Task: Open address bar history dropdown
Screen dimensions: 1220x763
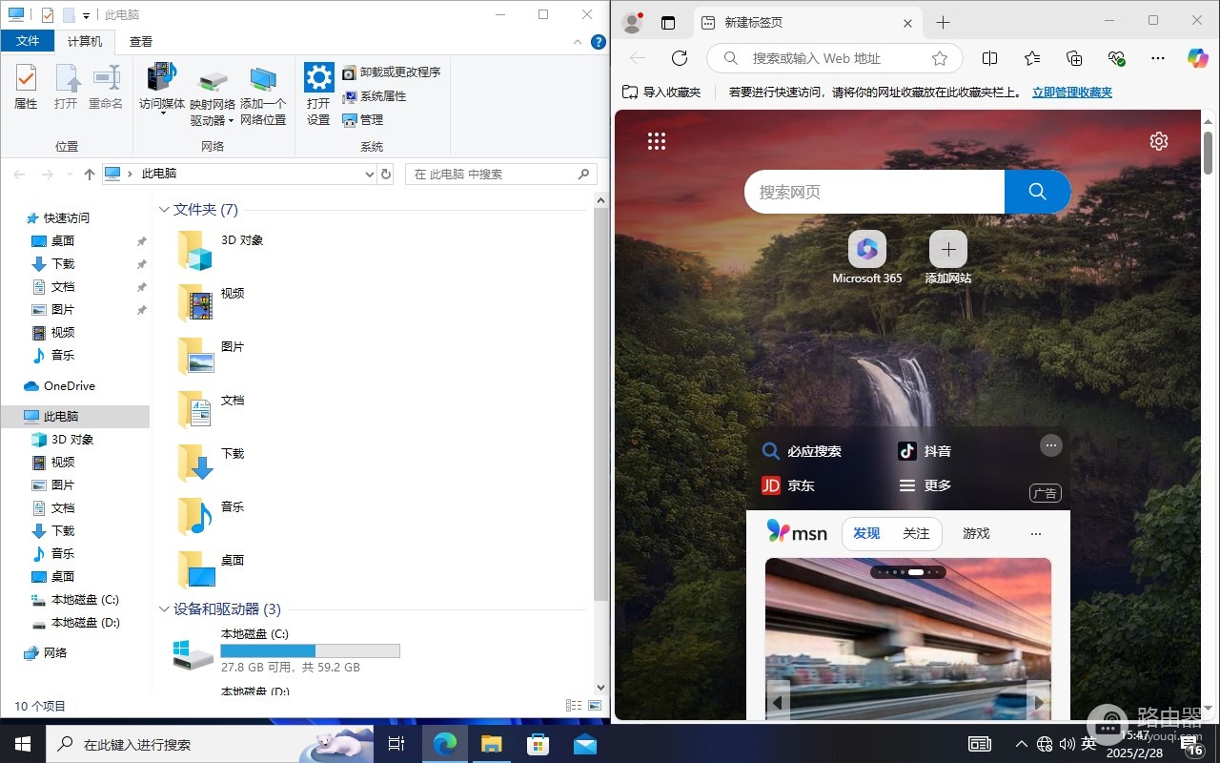Action: point(371,174)
